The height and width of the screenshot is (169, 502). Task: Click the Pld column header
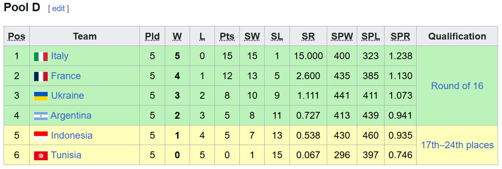(152, 36)
